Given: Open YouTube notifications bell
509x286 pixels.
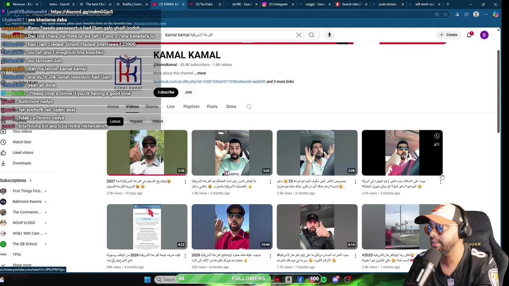Looking at the screenshot, I should click(x=469, y=35).
